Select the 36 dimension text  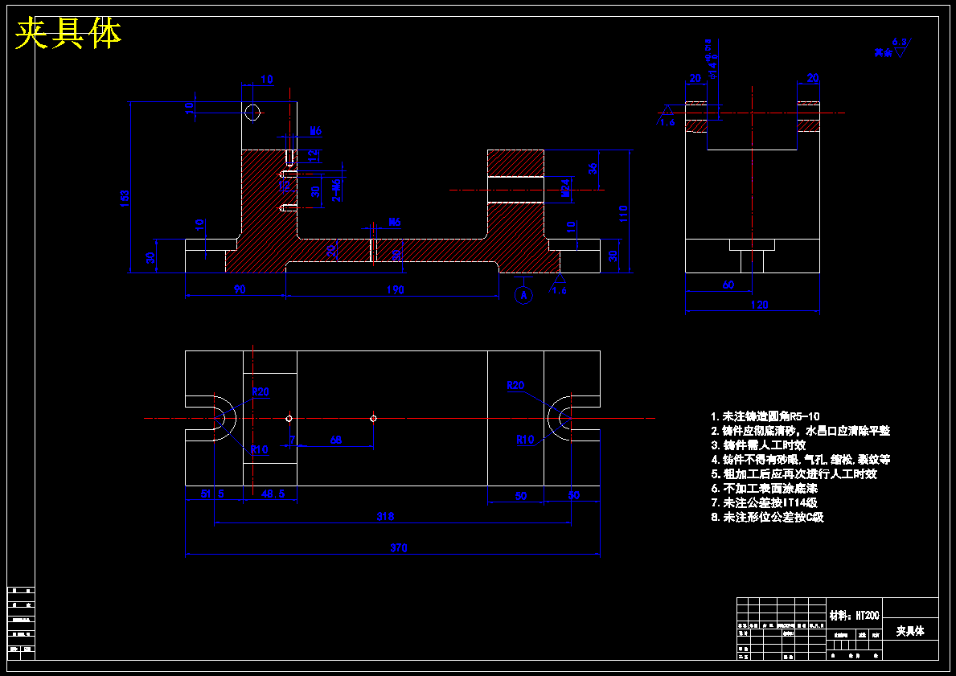click(x=593, y=169)
